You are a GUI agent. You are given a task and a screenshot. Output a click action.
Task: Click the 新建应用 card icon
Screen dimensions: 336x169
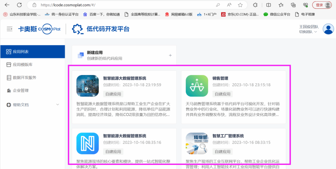(x=80, y=55)
